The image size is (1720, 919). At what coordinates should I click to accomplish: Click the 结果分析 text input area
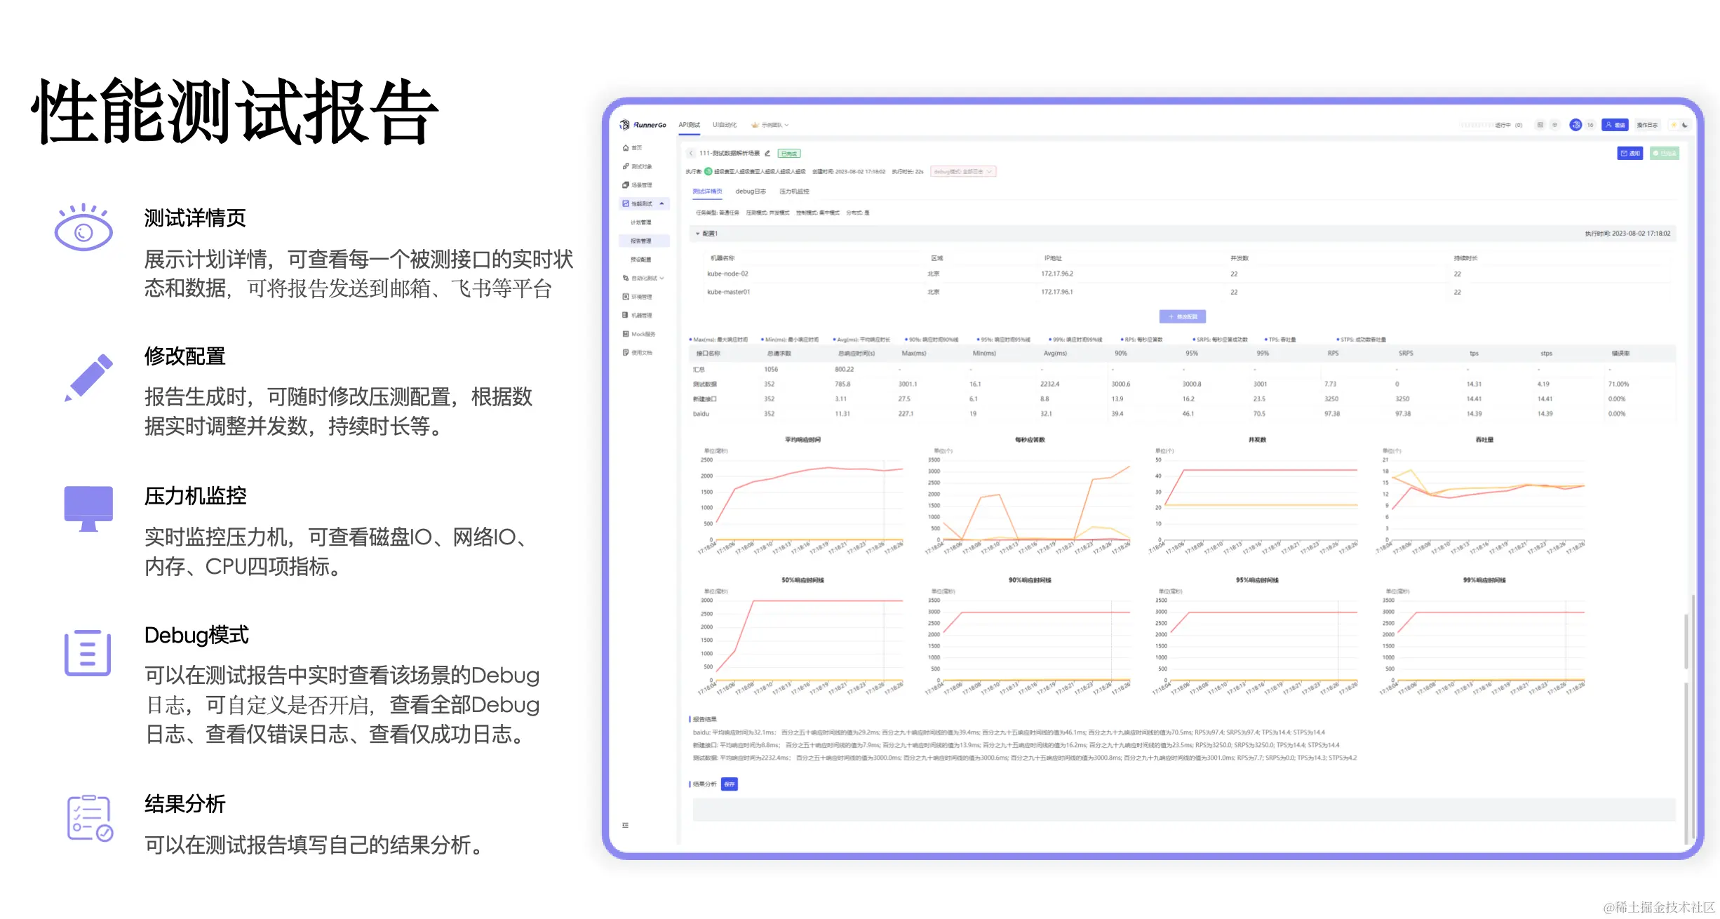click(x=1183, y=810)
